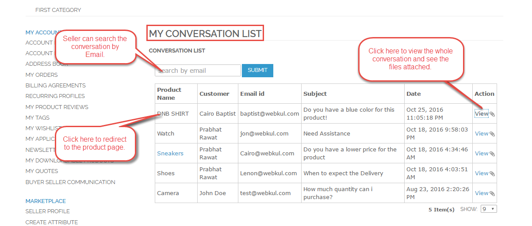The image size is (532, 226).
Task: Click attachment paperclip icon in DNB SHIRT row
Action: 492,114
